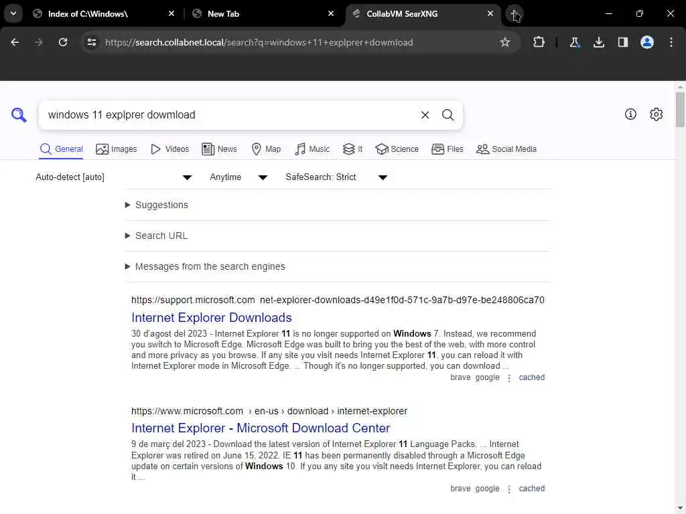The width and height of the screenshot is (686, 514).
Task: Switch to Map search category
Action: (266, 149)
